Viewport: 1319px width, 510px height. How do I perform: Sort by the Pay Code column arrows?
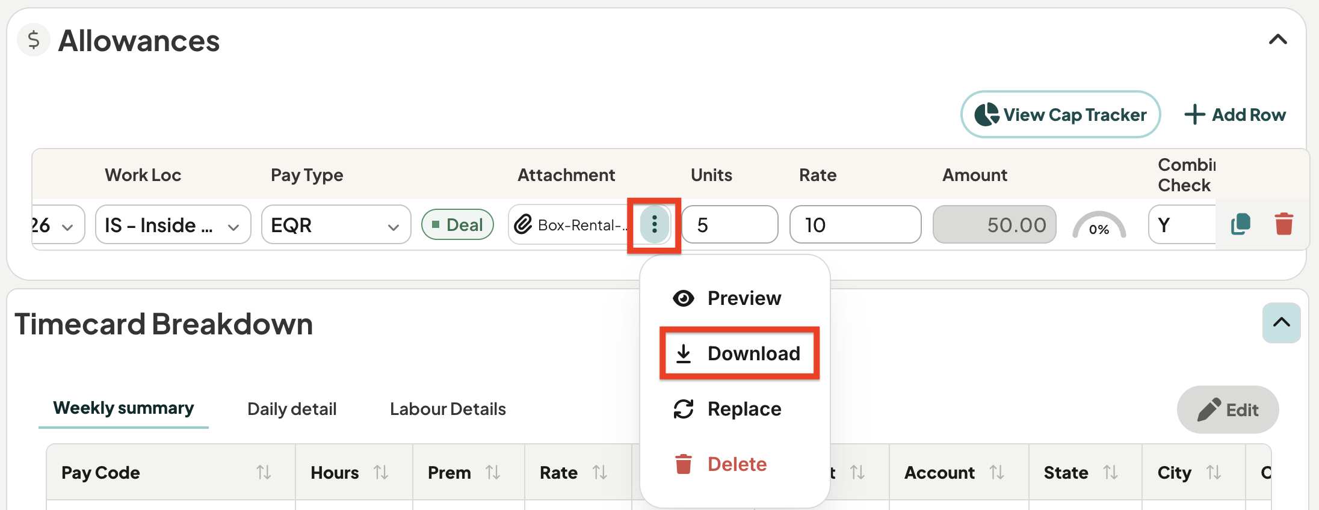pyautogui.click(x=264, y=473)
